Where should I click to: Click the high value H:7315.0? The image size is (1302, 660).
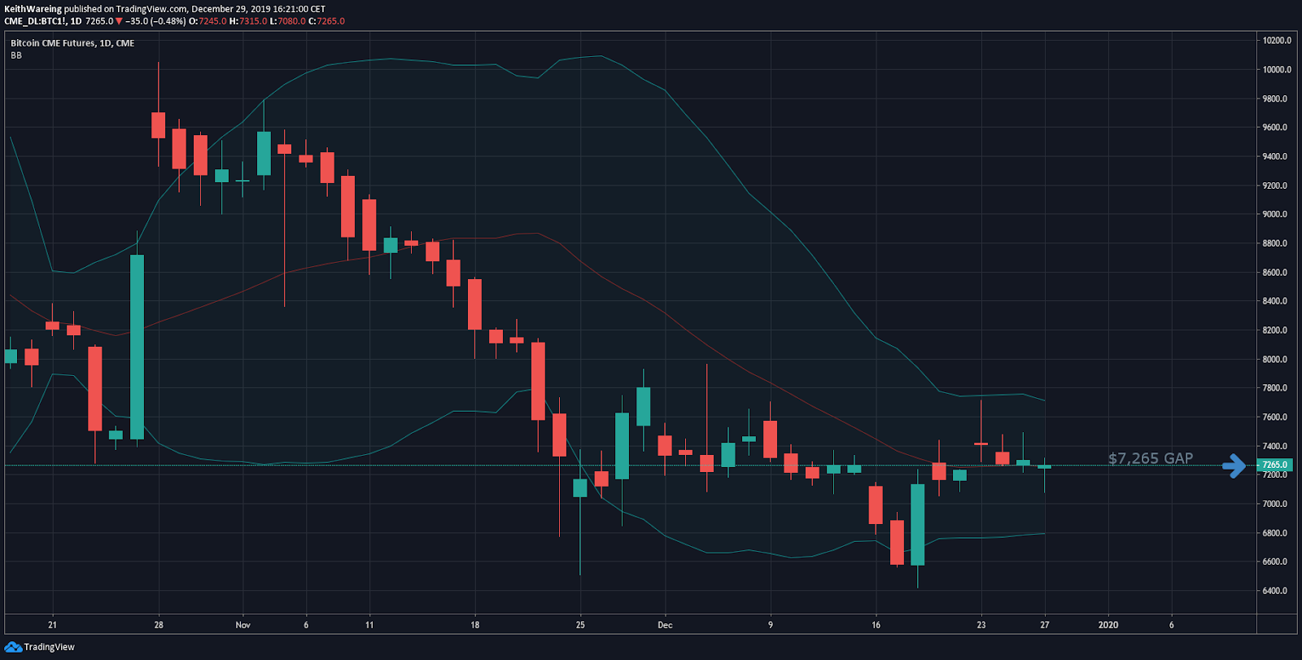click(248, 21)
